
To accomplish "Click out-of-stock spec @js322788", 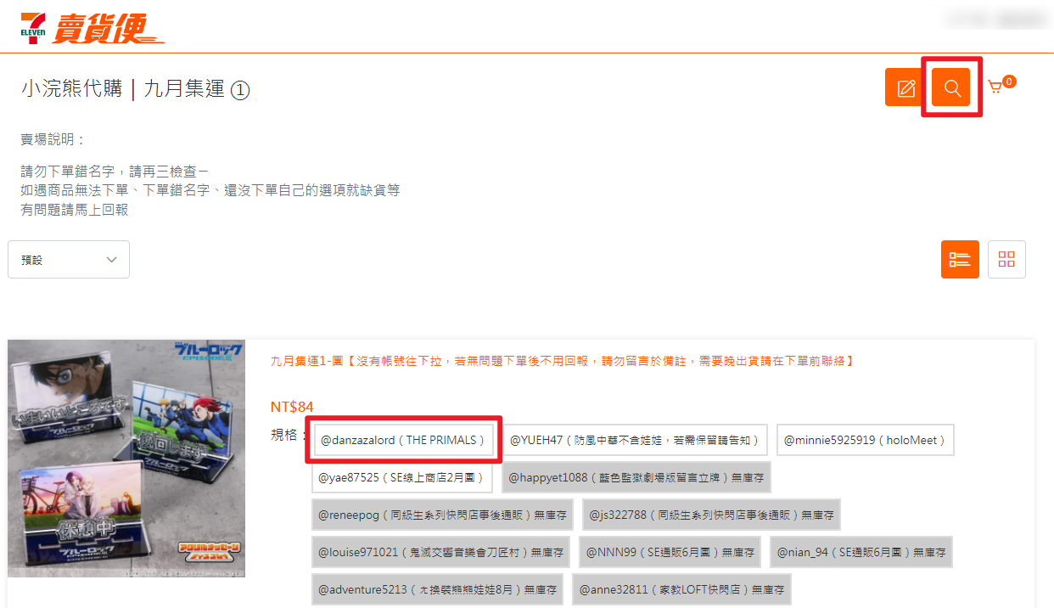I will point(711,515).
